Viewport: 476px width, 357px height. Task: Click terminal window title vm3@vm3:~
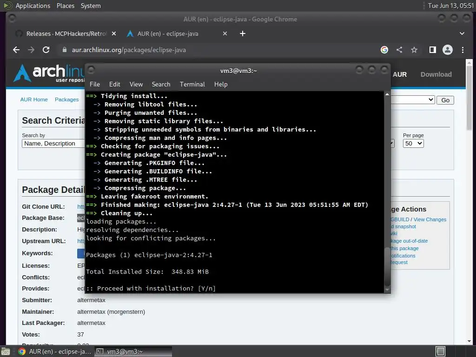pos(238,71)
